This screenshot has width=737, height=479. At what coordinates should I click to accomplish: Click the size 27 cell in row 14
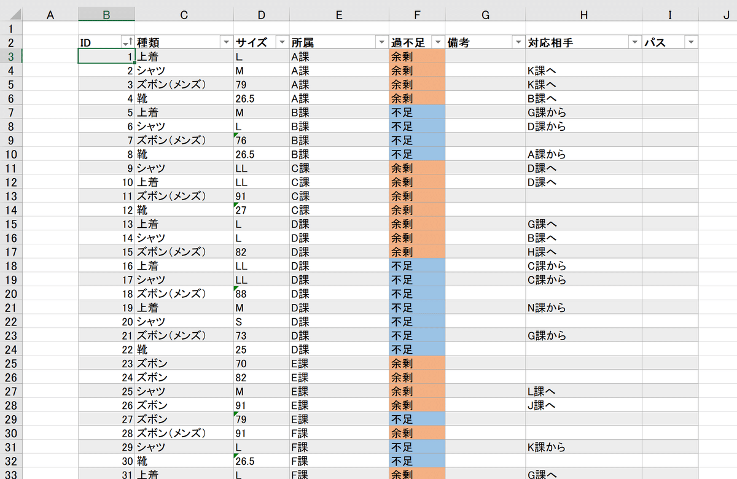click(x=262, y=210)
